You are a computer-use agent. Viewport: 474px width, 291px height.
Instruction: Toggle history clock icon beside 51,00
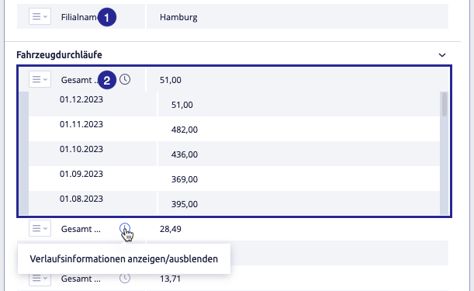click(125, 79)
